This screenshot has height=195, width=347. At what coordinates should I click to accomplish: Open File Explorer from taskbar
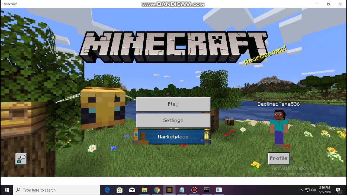point(144,190)
